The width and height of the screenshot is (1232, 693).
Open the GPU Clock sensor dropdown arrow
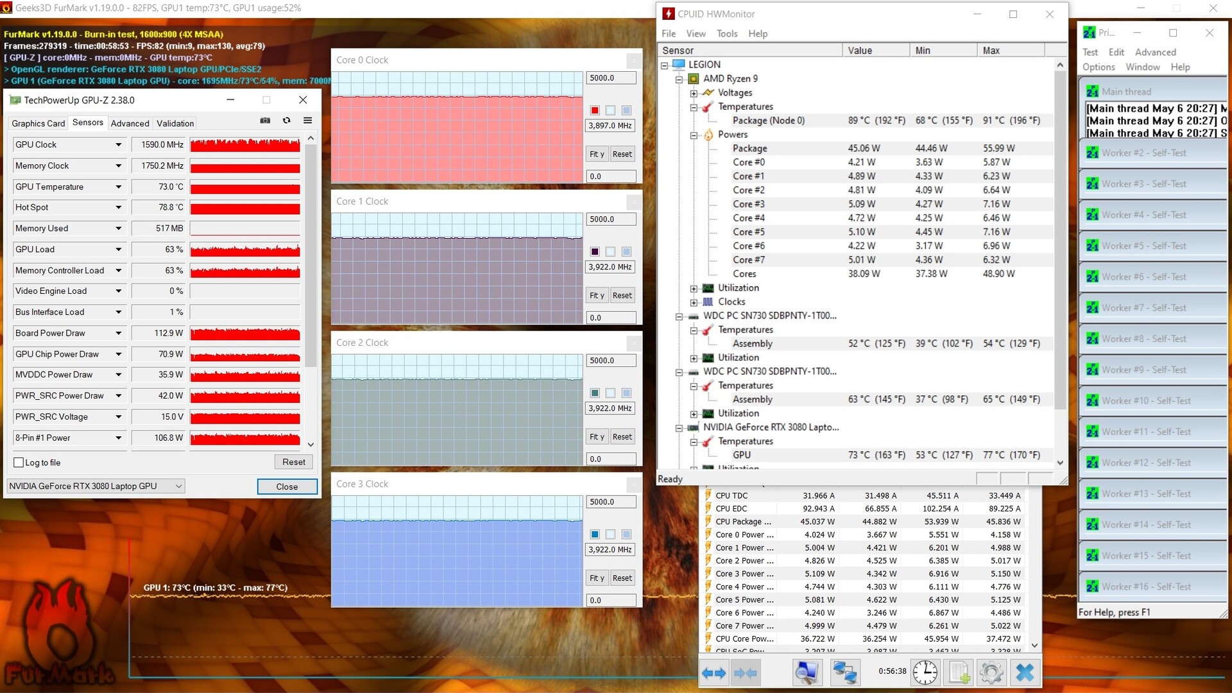pos(119,145)
